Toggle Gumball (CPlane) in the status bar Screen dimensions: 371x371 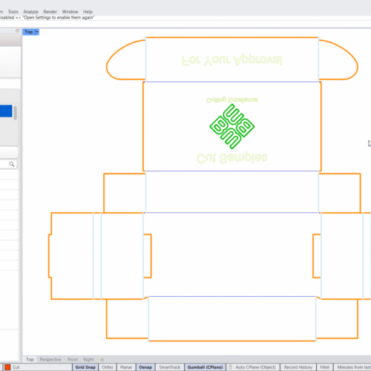coord(205,367)
